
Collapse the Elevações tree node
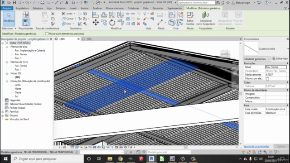click(7, 81)
